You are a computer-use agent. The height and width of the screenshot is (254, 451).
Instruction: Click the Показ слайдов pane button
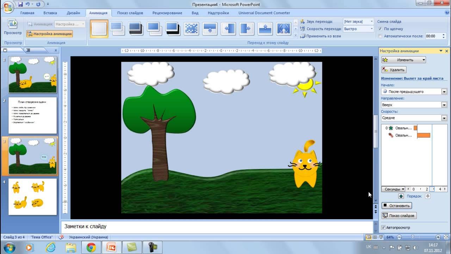point(399,216)
